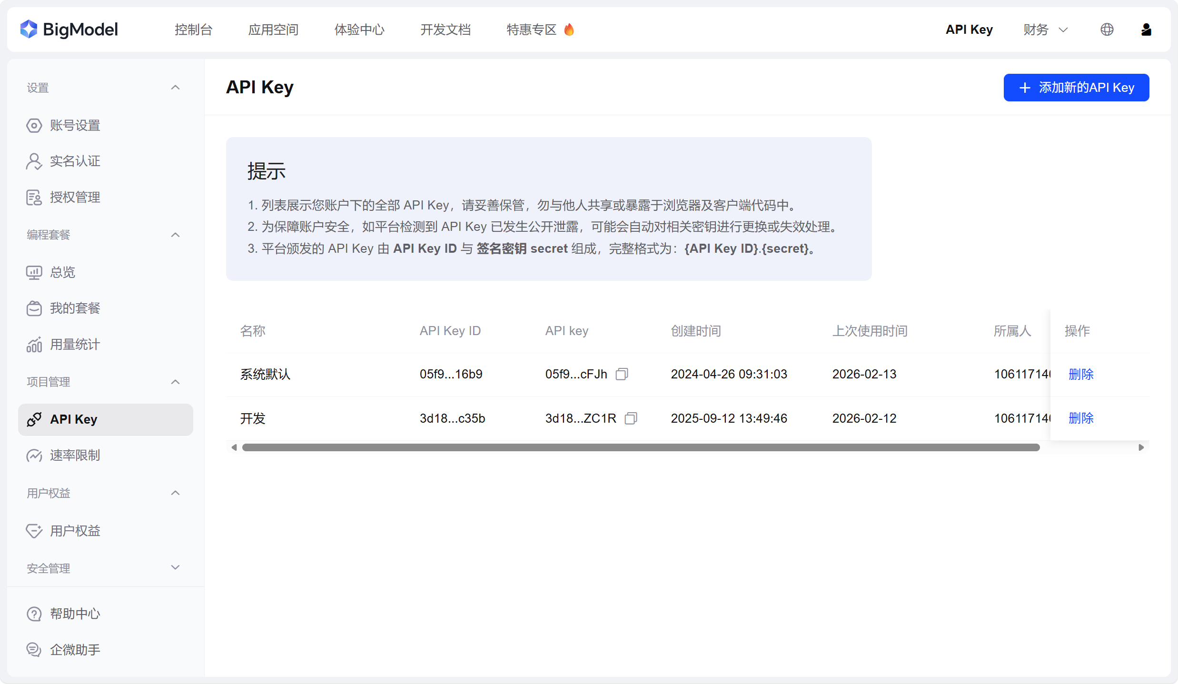Open 账号设置 in sidebar

75,126
